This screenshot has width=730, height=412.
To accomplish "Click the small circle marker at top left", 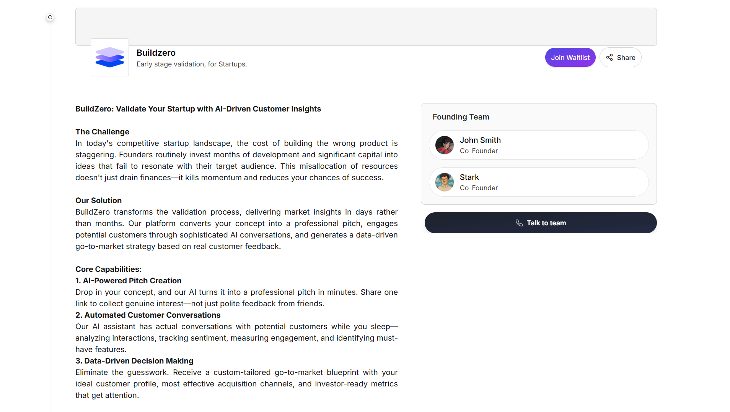I will (50, 17).
